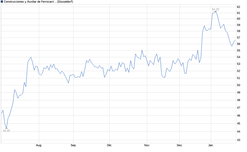Click the last data point of the price line
The image size is (247, 152).
[235, 40]
